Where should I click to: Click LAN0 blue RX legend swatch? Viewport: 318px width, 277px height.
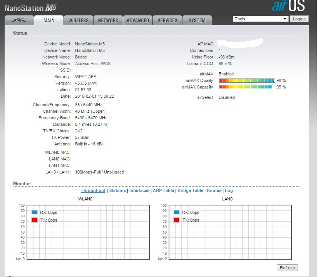pos(176,212)
